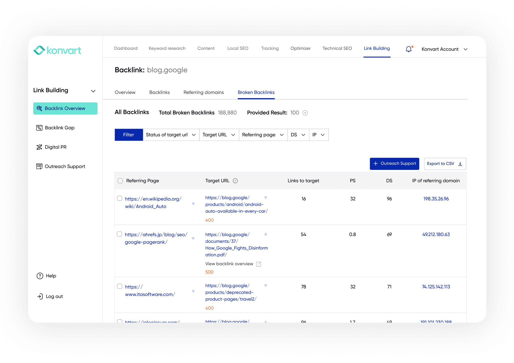Click the Target URL info icon

pos(235,181)
